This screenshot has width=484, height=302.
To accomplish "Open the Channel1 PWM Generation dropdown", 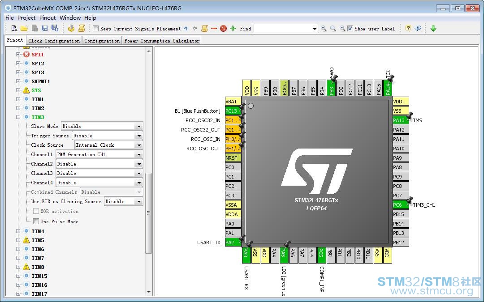I will coord(139,154).
